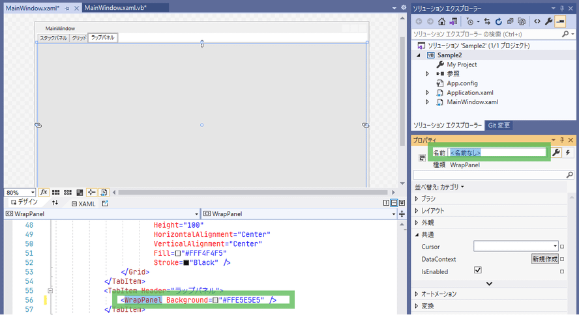Toggle Show snap grid in designer
This screenshot has width=579, height=315.
coord(56,192)
